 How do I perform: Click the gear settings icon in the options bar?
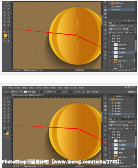click(88, 92)
